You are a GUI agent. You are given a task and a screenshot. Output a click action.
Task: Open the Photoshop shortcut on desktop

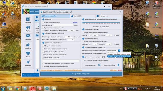(4, 25)
